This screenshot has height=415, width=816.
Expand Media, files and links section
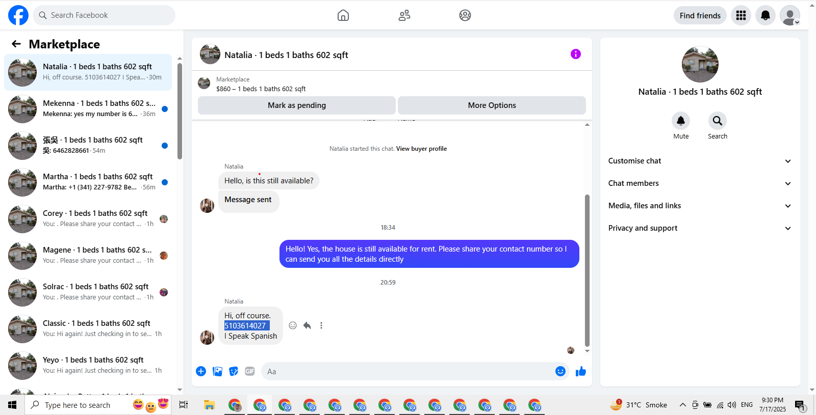click(x=700, y=206)
